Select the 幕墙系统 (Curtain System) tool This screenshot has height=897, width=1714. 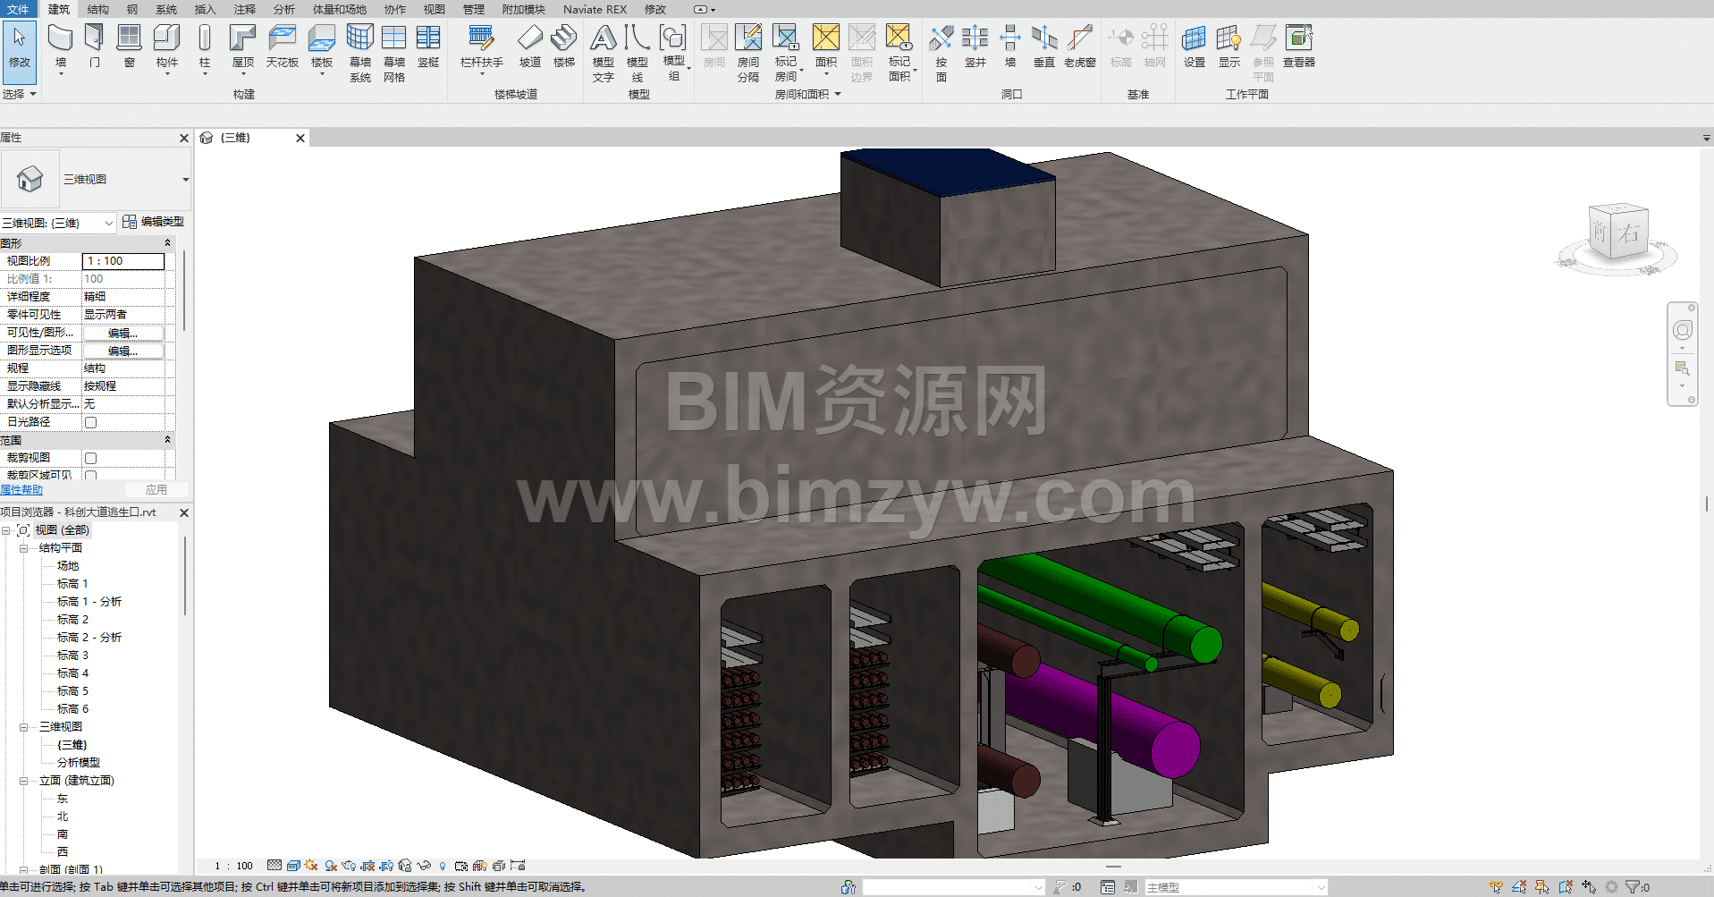tap(360, 54)
